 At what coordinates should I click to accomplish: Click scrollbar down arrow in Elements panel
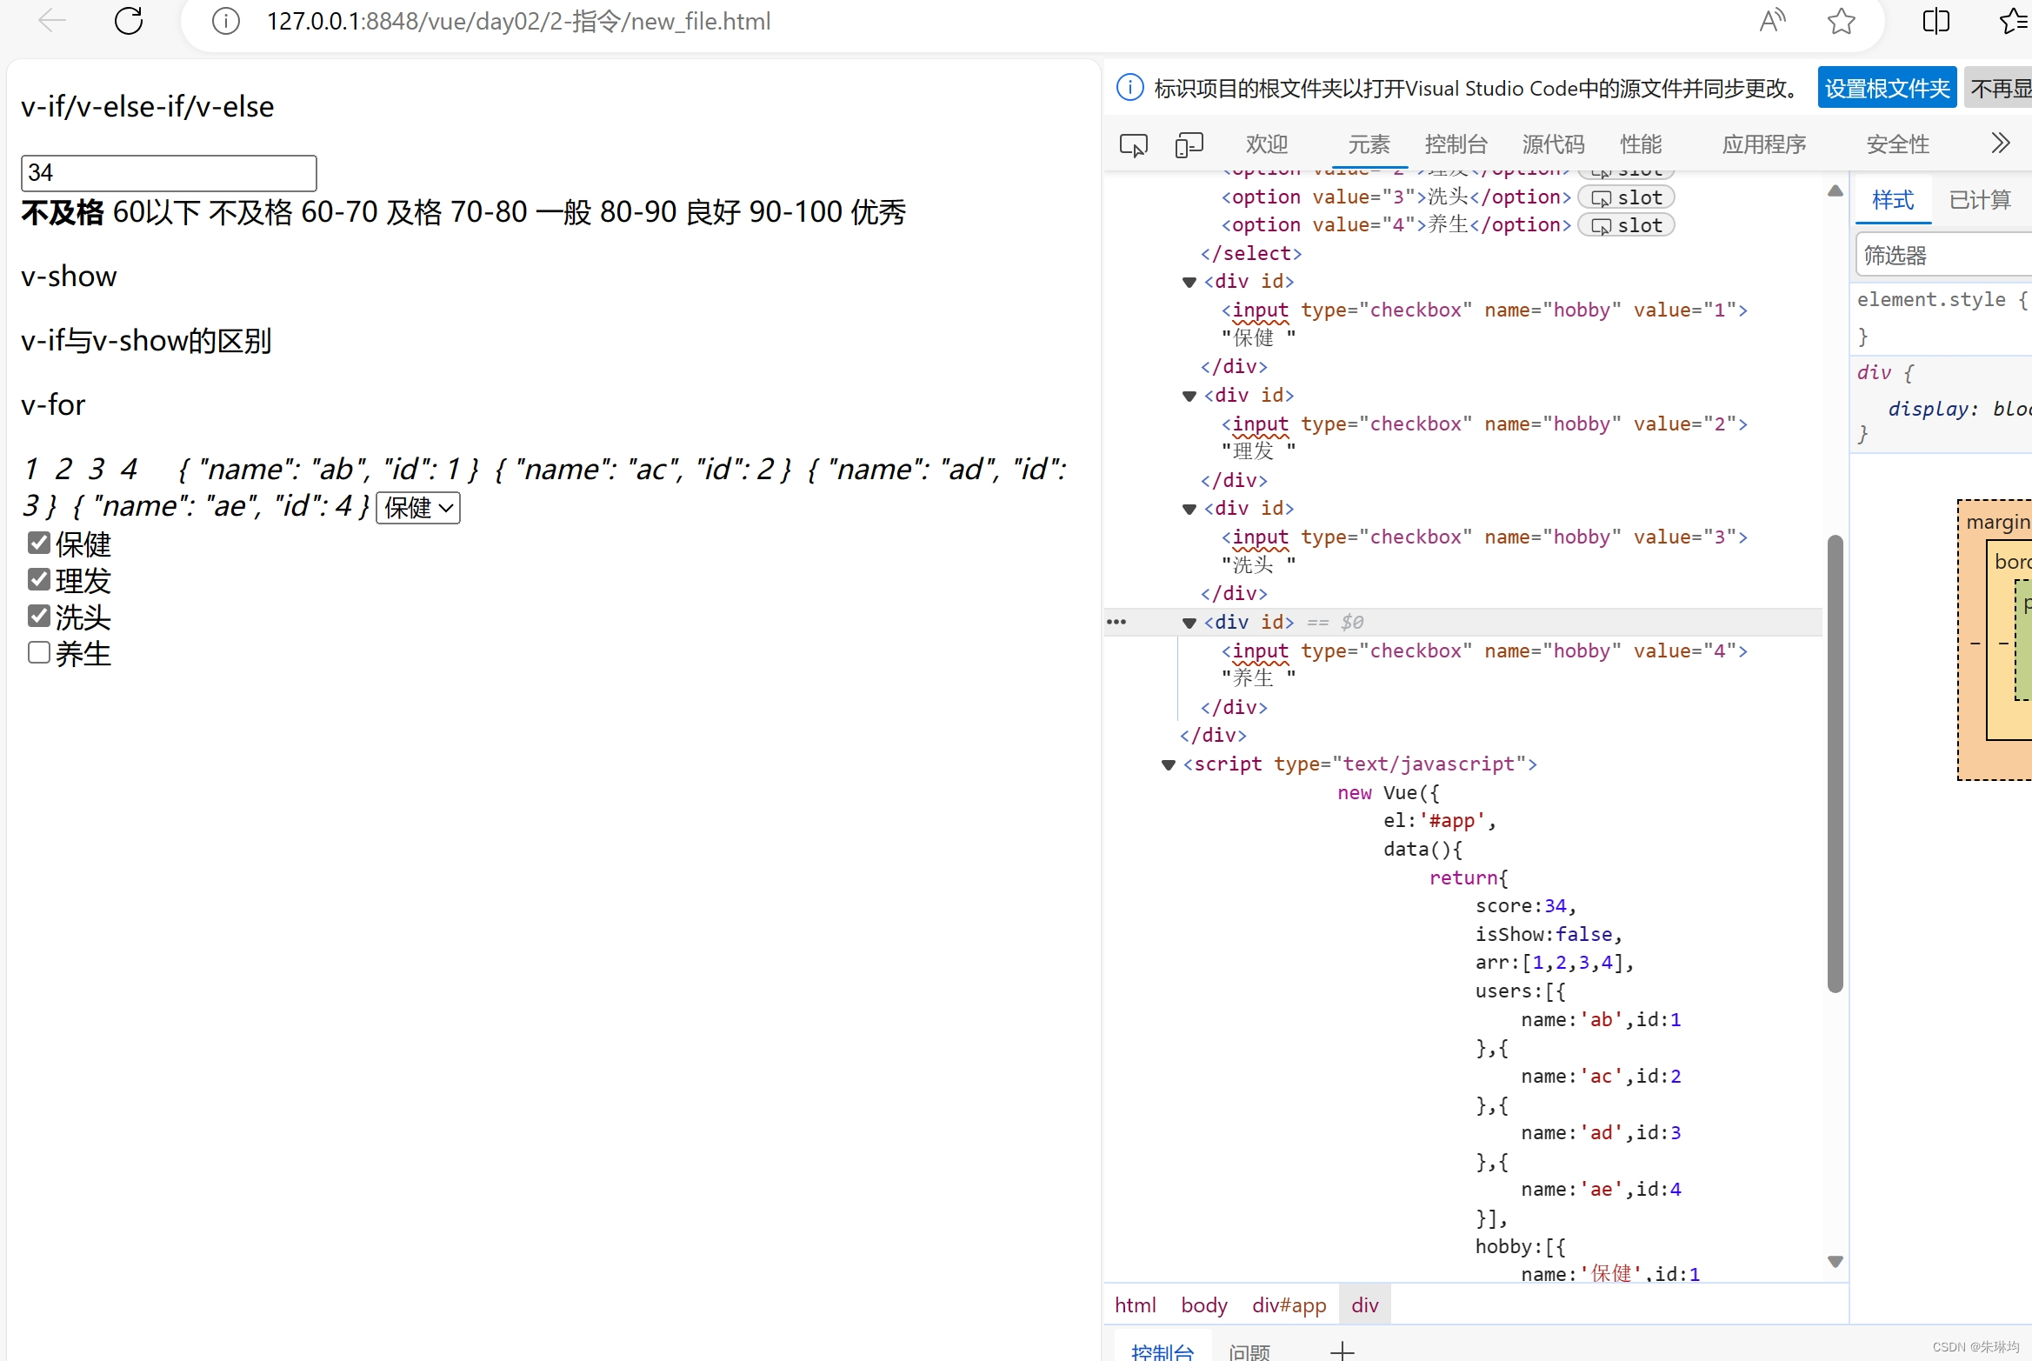click(x=1835, y=1261)
